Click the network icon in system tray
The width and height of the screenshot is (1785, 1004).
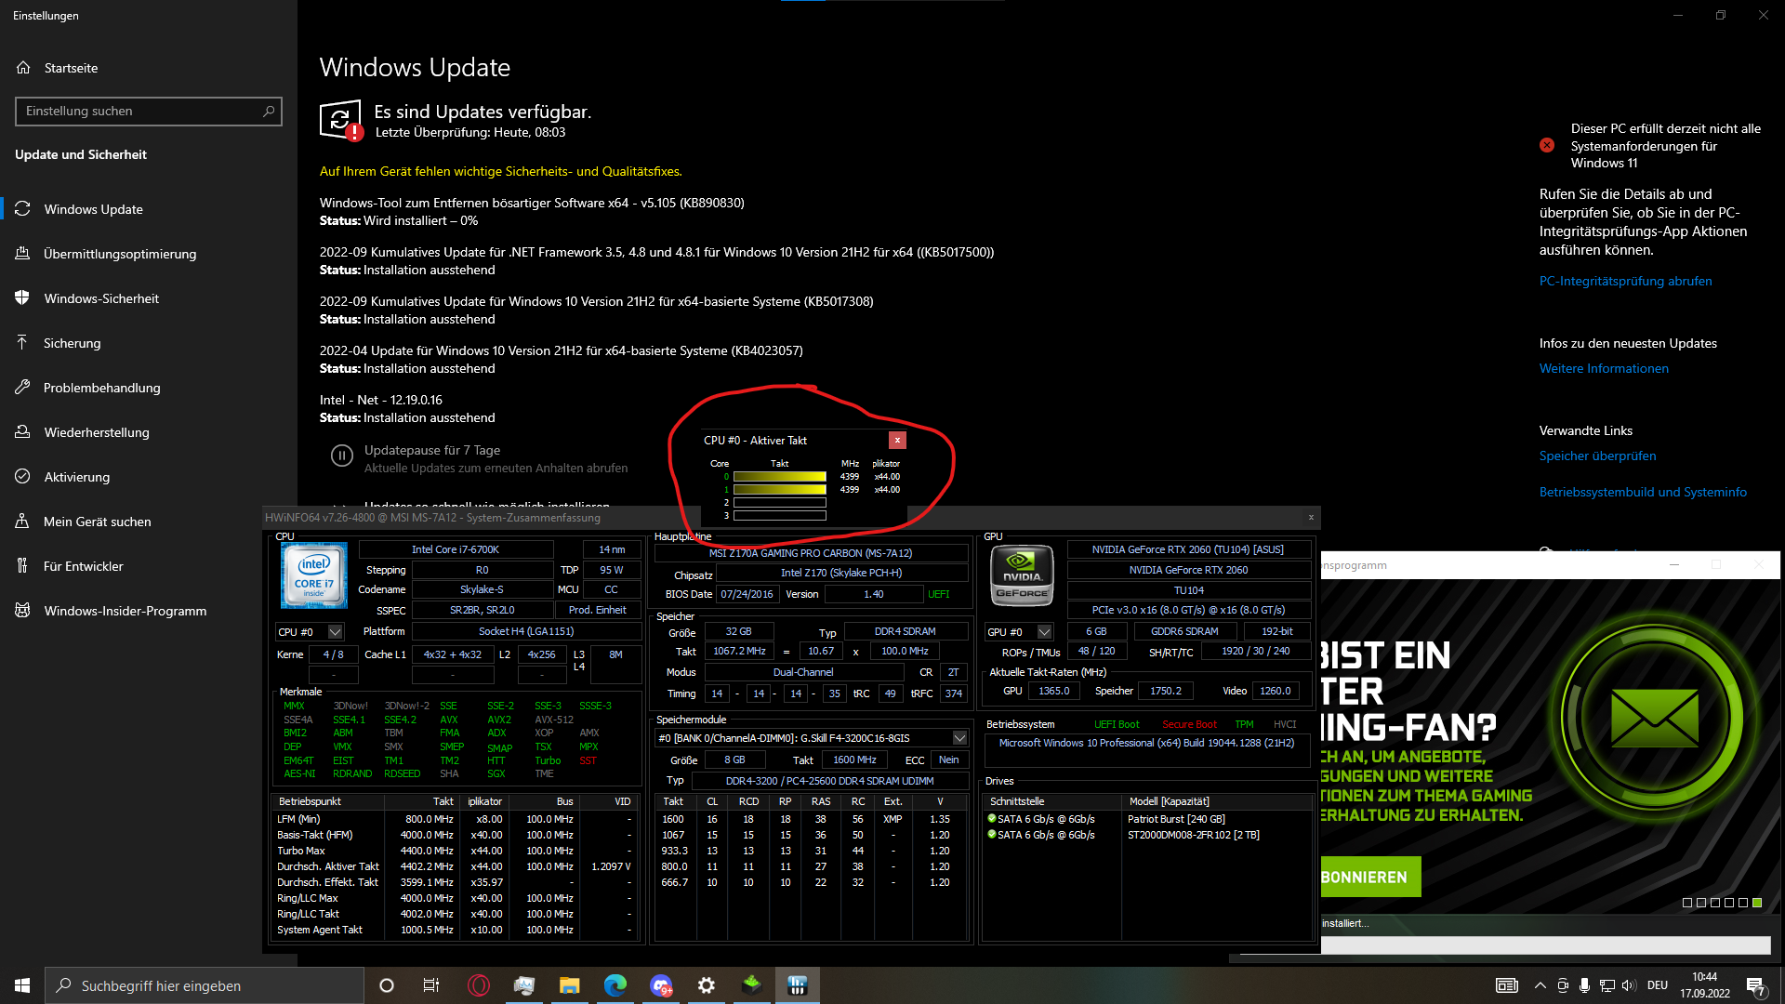tap(1606, 985)
